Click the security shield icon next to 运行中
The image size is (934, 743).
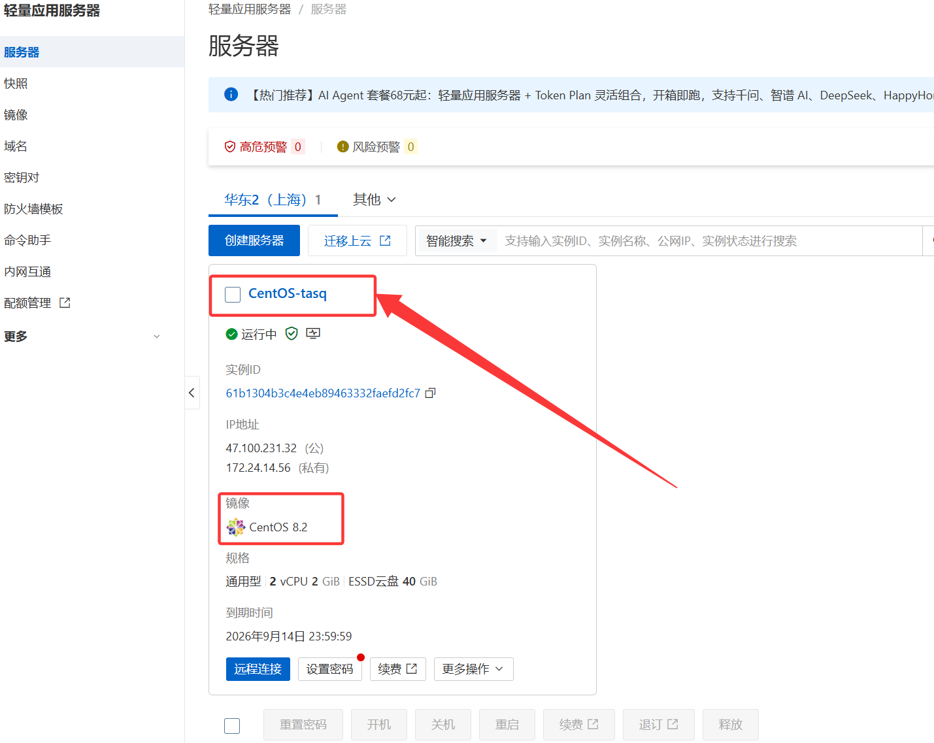point(292,333)
